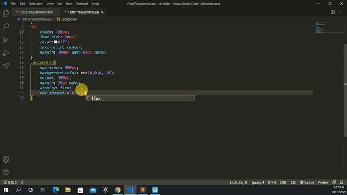
Task: Click Prettier status bar item
Action: tap(323, 183)
